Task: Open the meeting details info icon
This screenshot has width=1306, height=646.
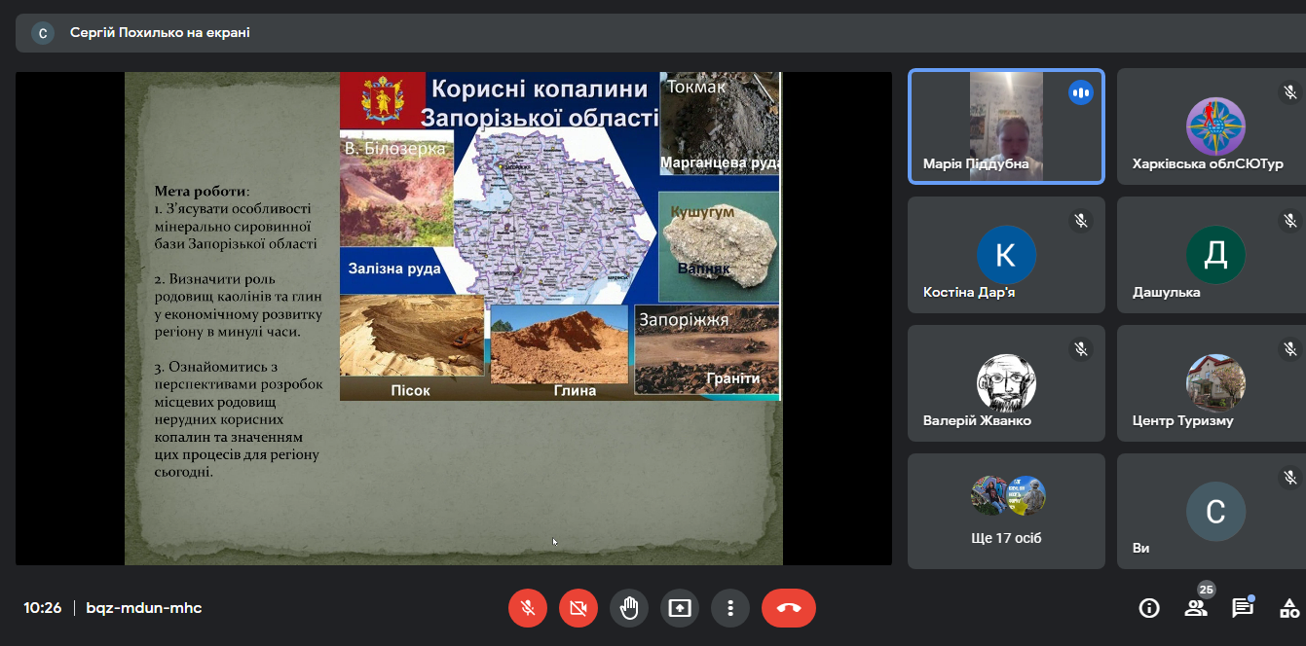Action: 1149,608
